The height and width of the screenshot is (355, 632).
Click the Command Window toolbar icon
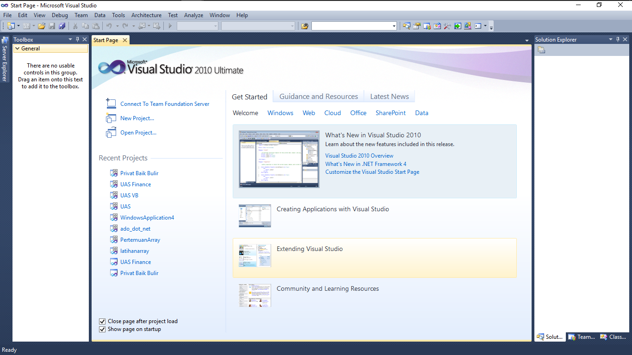click(478, 26)
